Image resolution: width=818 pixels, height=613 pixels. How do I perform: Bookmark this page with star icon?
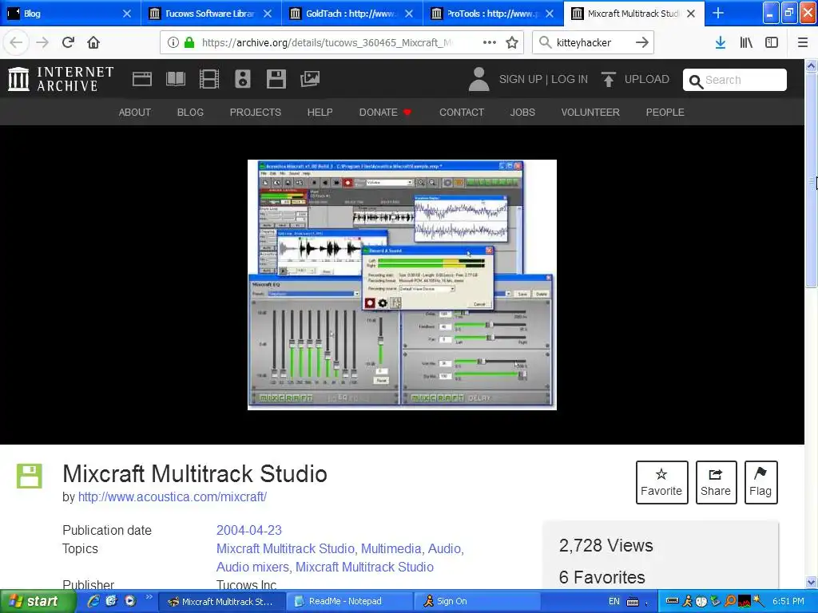[512, 42]
